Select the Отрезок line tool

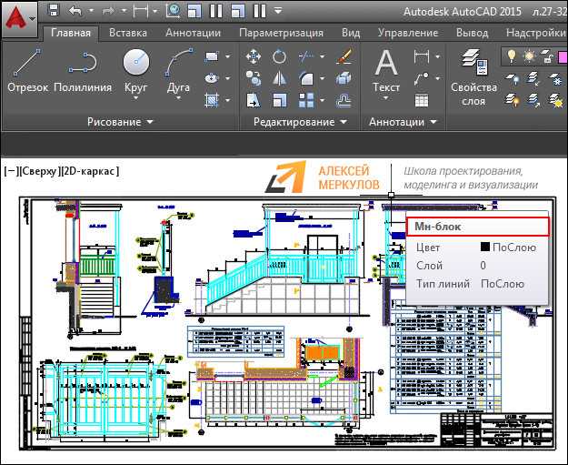(27, 71)
